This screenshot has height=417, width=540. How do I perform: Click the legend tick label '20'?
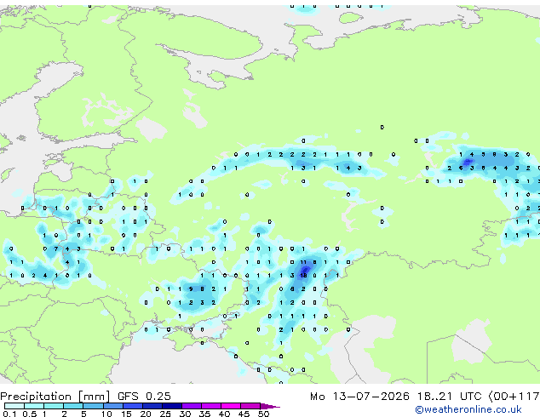coord(146,414)
